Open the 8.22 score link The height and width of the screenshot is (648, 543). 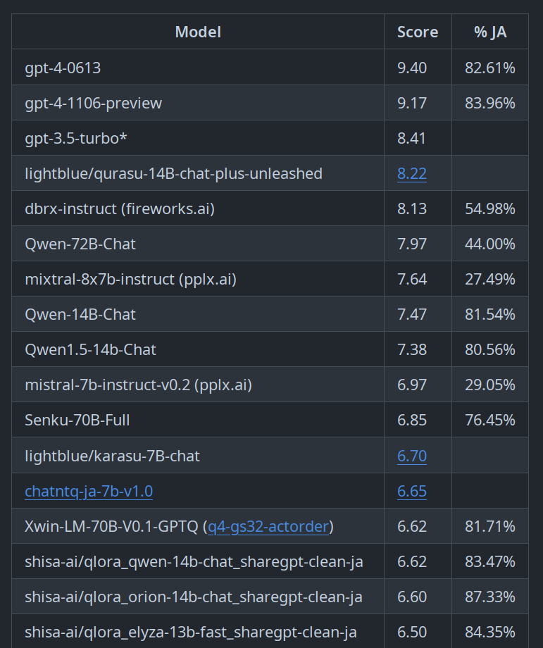coord(412,173)
